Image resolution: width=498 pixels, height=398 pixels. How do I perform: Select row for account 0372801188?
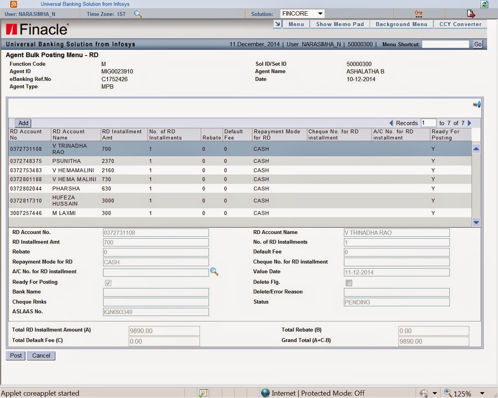point(240,179)
